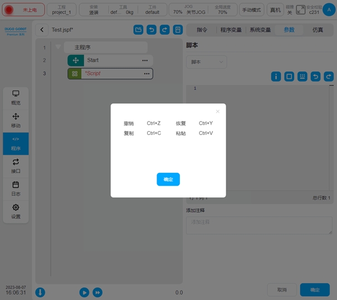Click the 取消 button at bottom right
This screenshot has height=300, width=337.
coord(282,290)
